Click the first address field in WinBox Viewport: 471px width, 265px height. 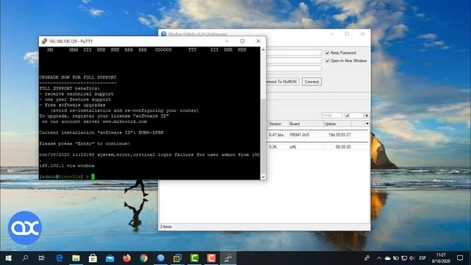[294, 52]
